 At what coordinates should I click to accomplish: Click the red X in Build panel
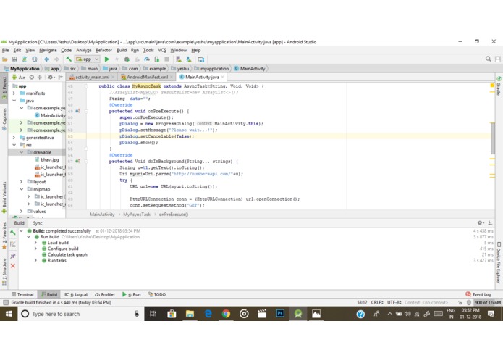(x=13, y=266)
